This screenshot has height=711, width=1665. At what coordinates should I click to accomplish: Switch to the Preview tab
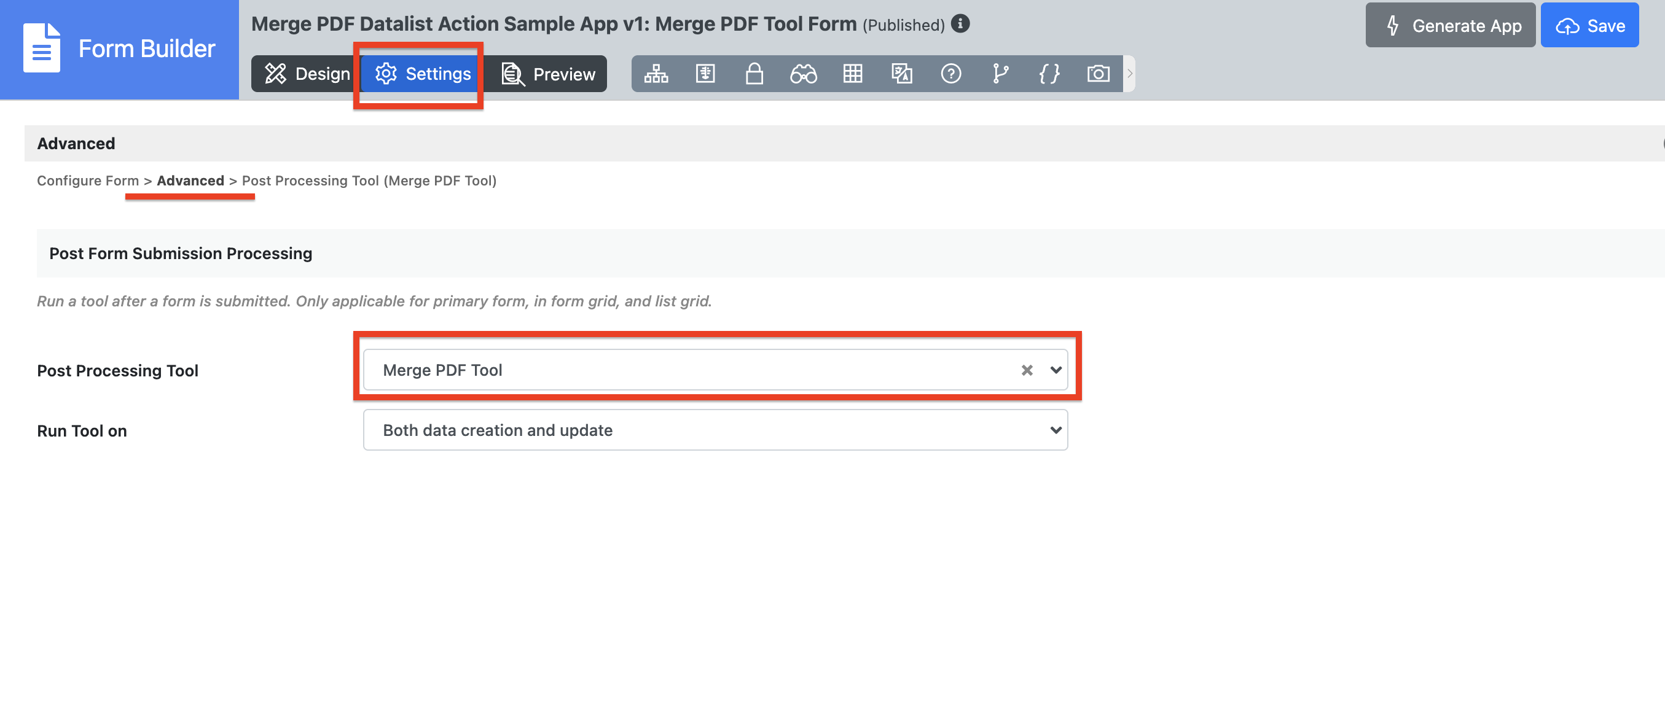(549, 74)
